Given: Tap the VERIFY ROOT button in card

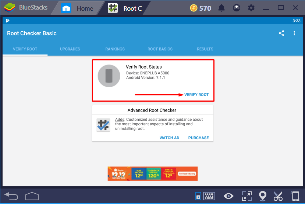Looking at the screenshot, I should pyautogui.click(x=196, y=95).
